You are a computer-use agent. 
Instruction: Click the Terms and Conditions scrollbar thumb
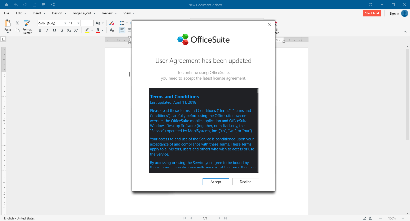(x=258, y=91)
